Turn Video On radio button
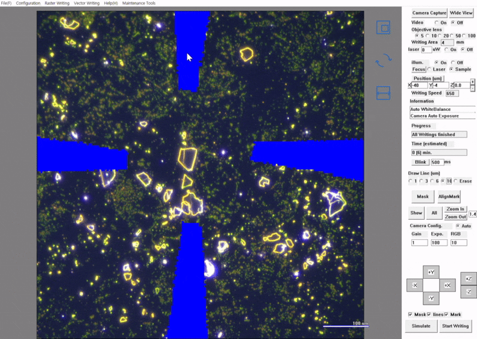This screenshot has height=339, width=477. (x=437, y=23)
